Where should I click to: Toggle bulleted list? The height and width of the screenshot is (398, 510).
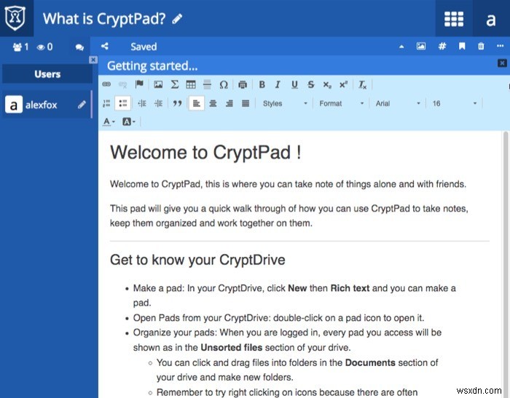pyautogui.click(x=123, y=103)
